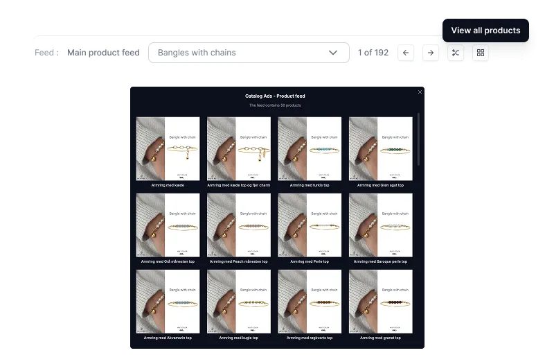The image size is (554, 364).
Task: Click the shuffle random product icon
Action: (456, 53)
